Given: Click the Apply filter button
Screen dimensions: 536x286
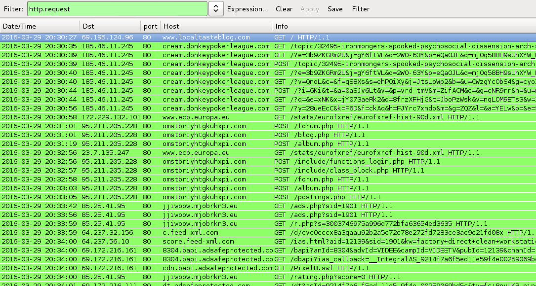Looking at the screenshot, I should coord(310,9).
